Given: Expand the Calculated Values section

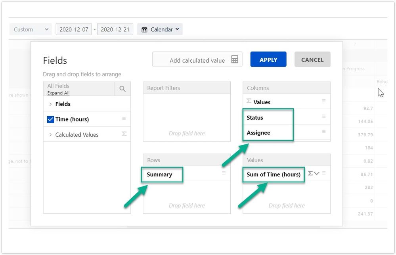Looking at the screenshot, I should pos(50,134).
